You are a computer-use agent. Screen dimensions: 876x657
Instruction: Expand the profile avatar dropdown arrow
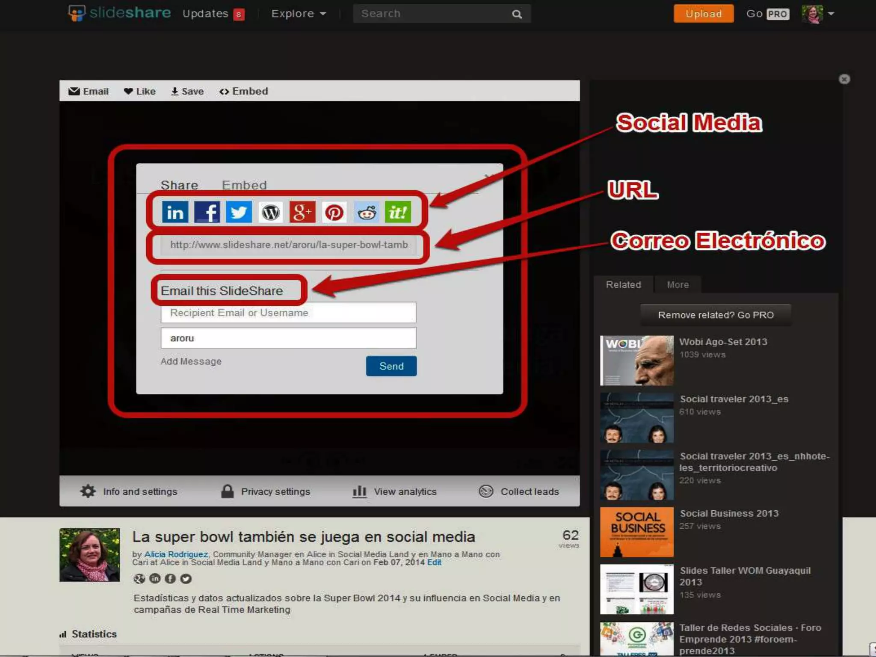[x=831, y=14]
